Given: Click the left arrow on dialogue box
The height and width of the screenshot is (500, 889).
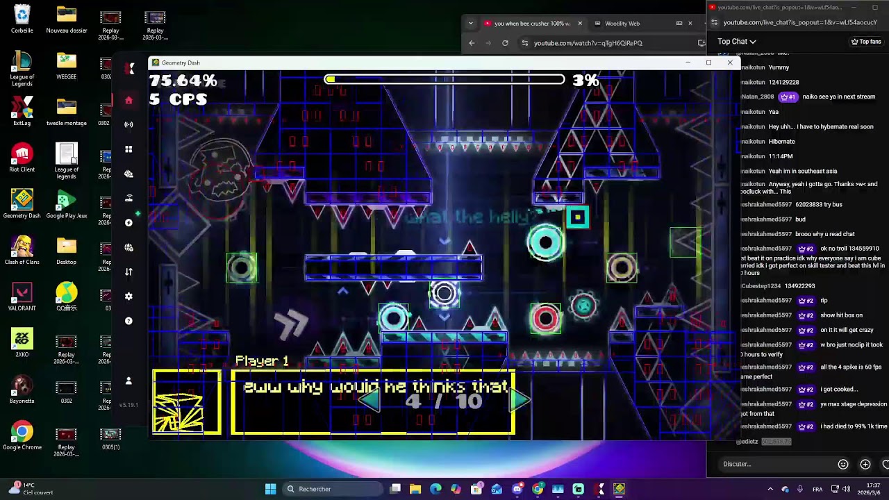Looking at the screenshot, I should 369,401.
